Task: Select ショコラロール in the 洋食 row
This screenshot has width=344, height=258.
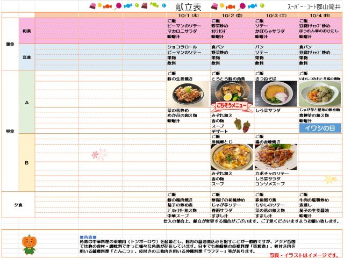Action: coord(182,47)
